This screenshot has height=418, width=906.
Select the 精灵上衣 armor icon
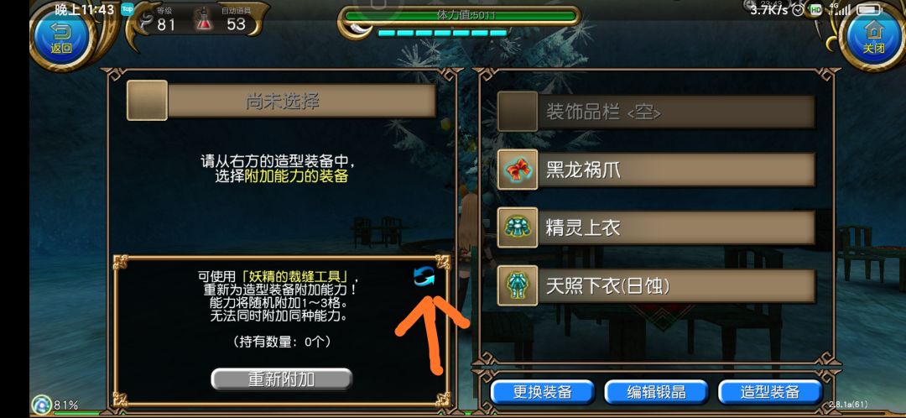pos(517,227)
